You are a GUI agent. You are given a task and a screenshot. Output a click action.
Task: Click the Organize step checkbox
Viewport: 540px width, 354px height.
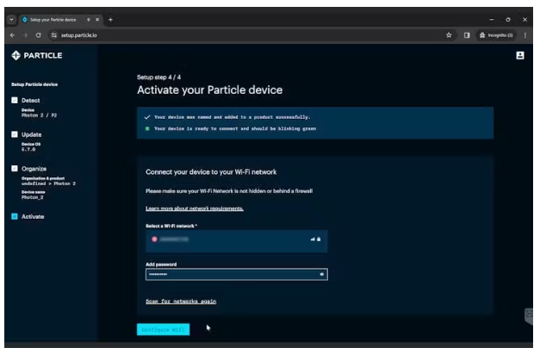pos(15,169)
